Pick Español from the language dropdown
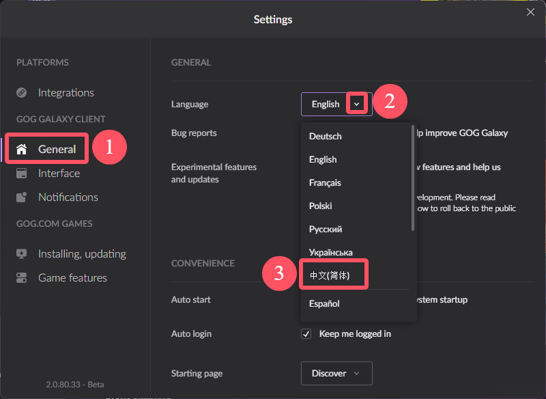This screenshot has height=399, width=546. pyautogui.click(x=324, y=303)
